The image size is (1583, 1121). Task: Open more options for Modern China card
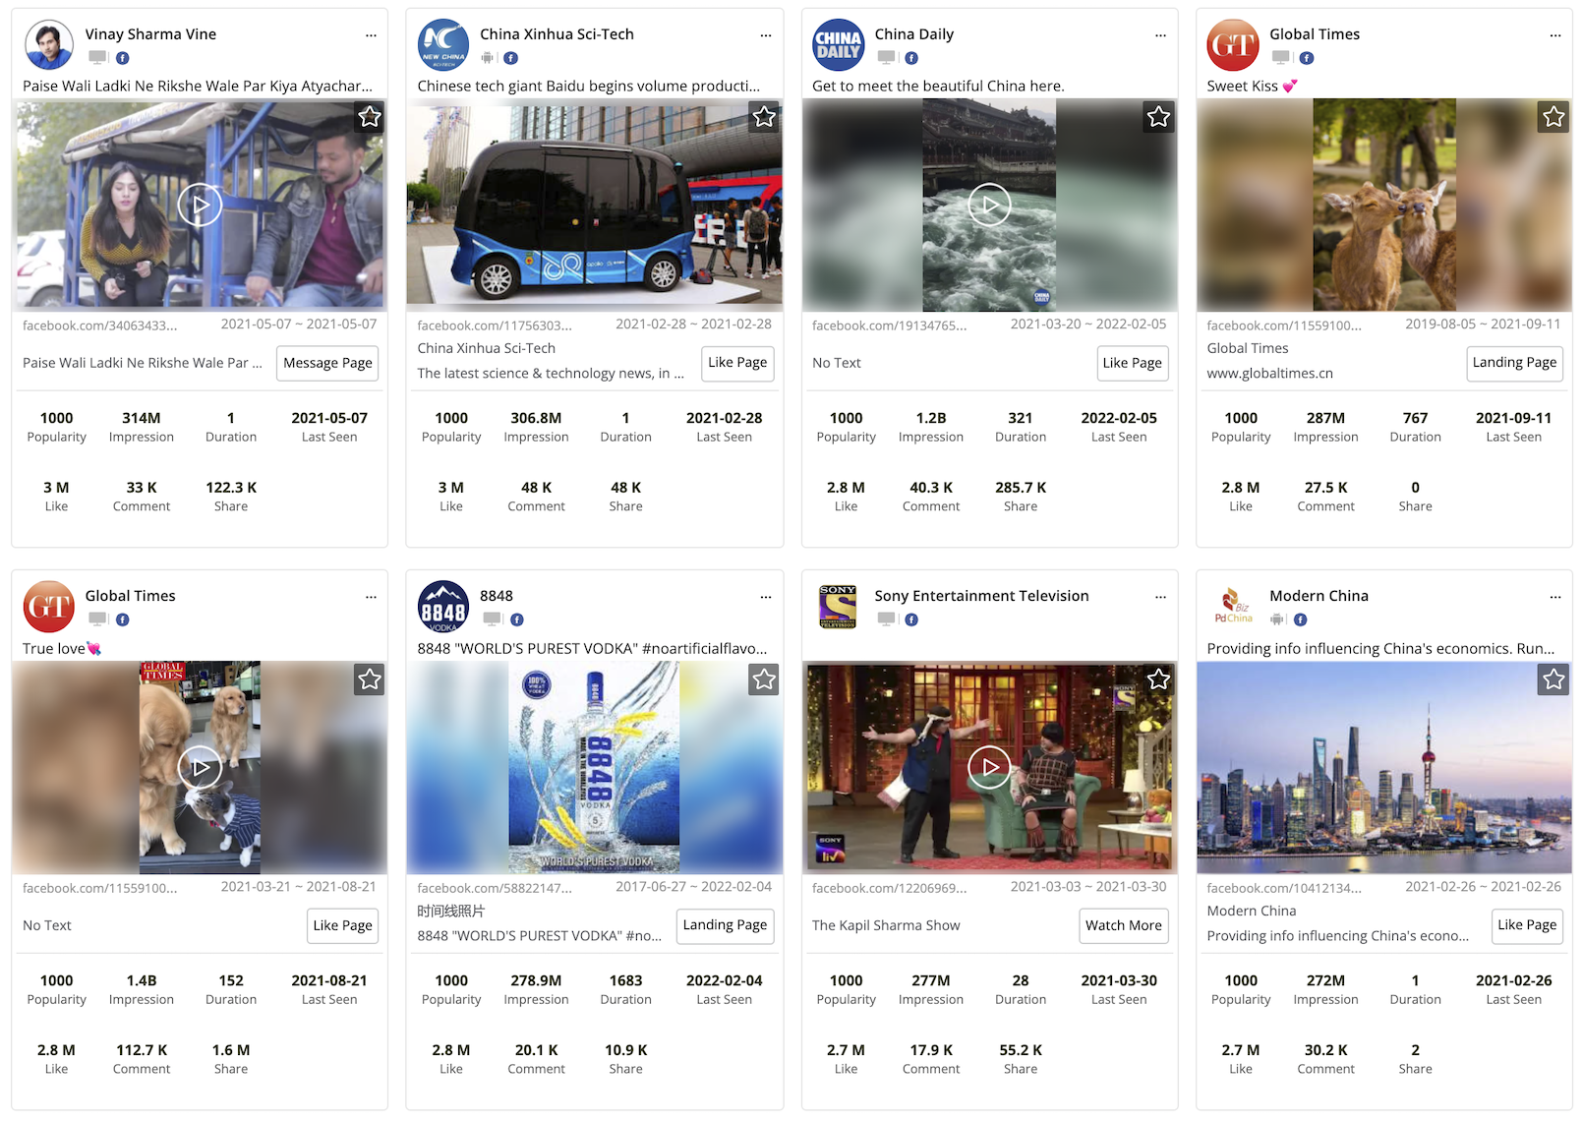click(x=1555, y=597)
